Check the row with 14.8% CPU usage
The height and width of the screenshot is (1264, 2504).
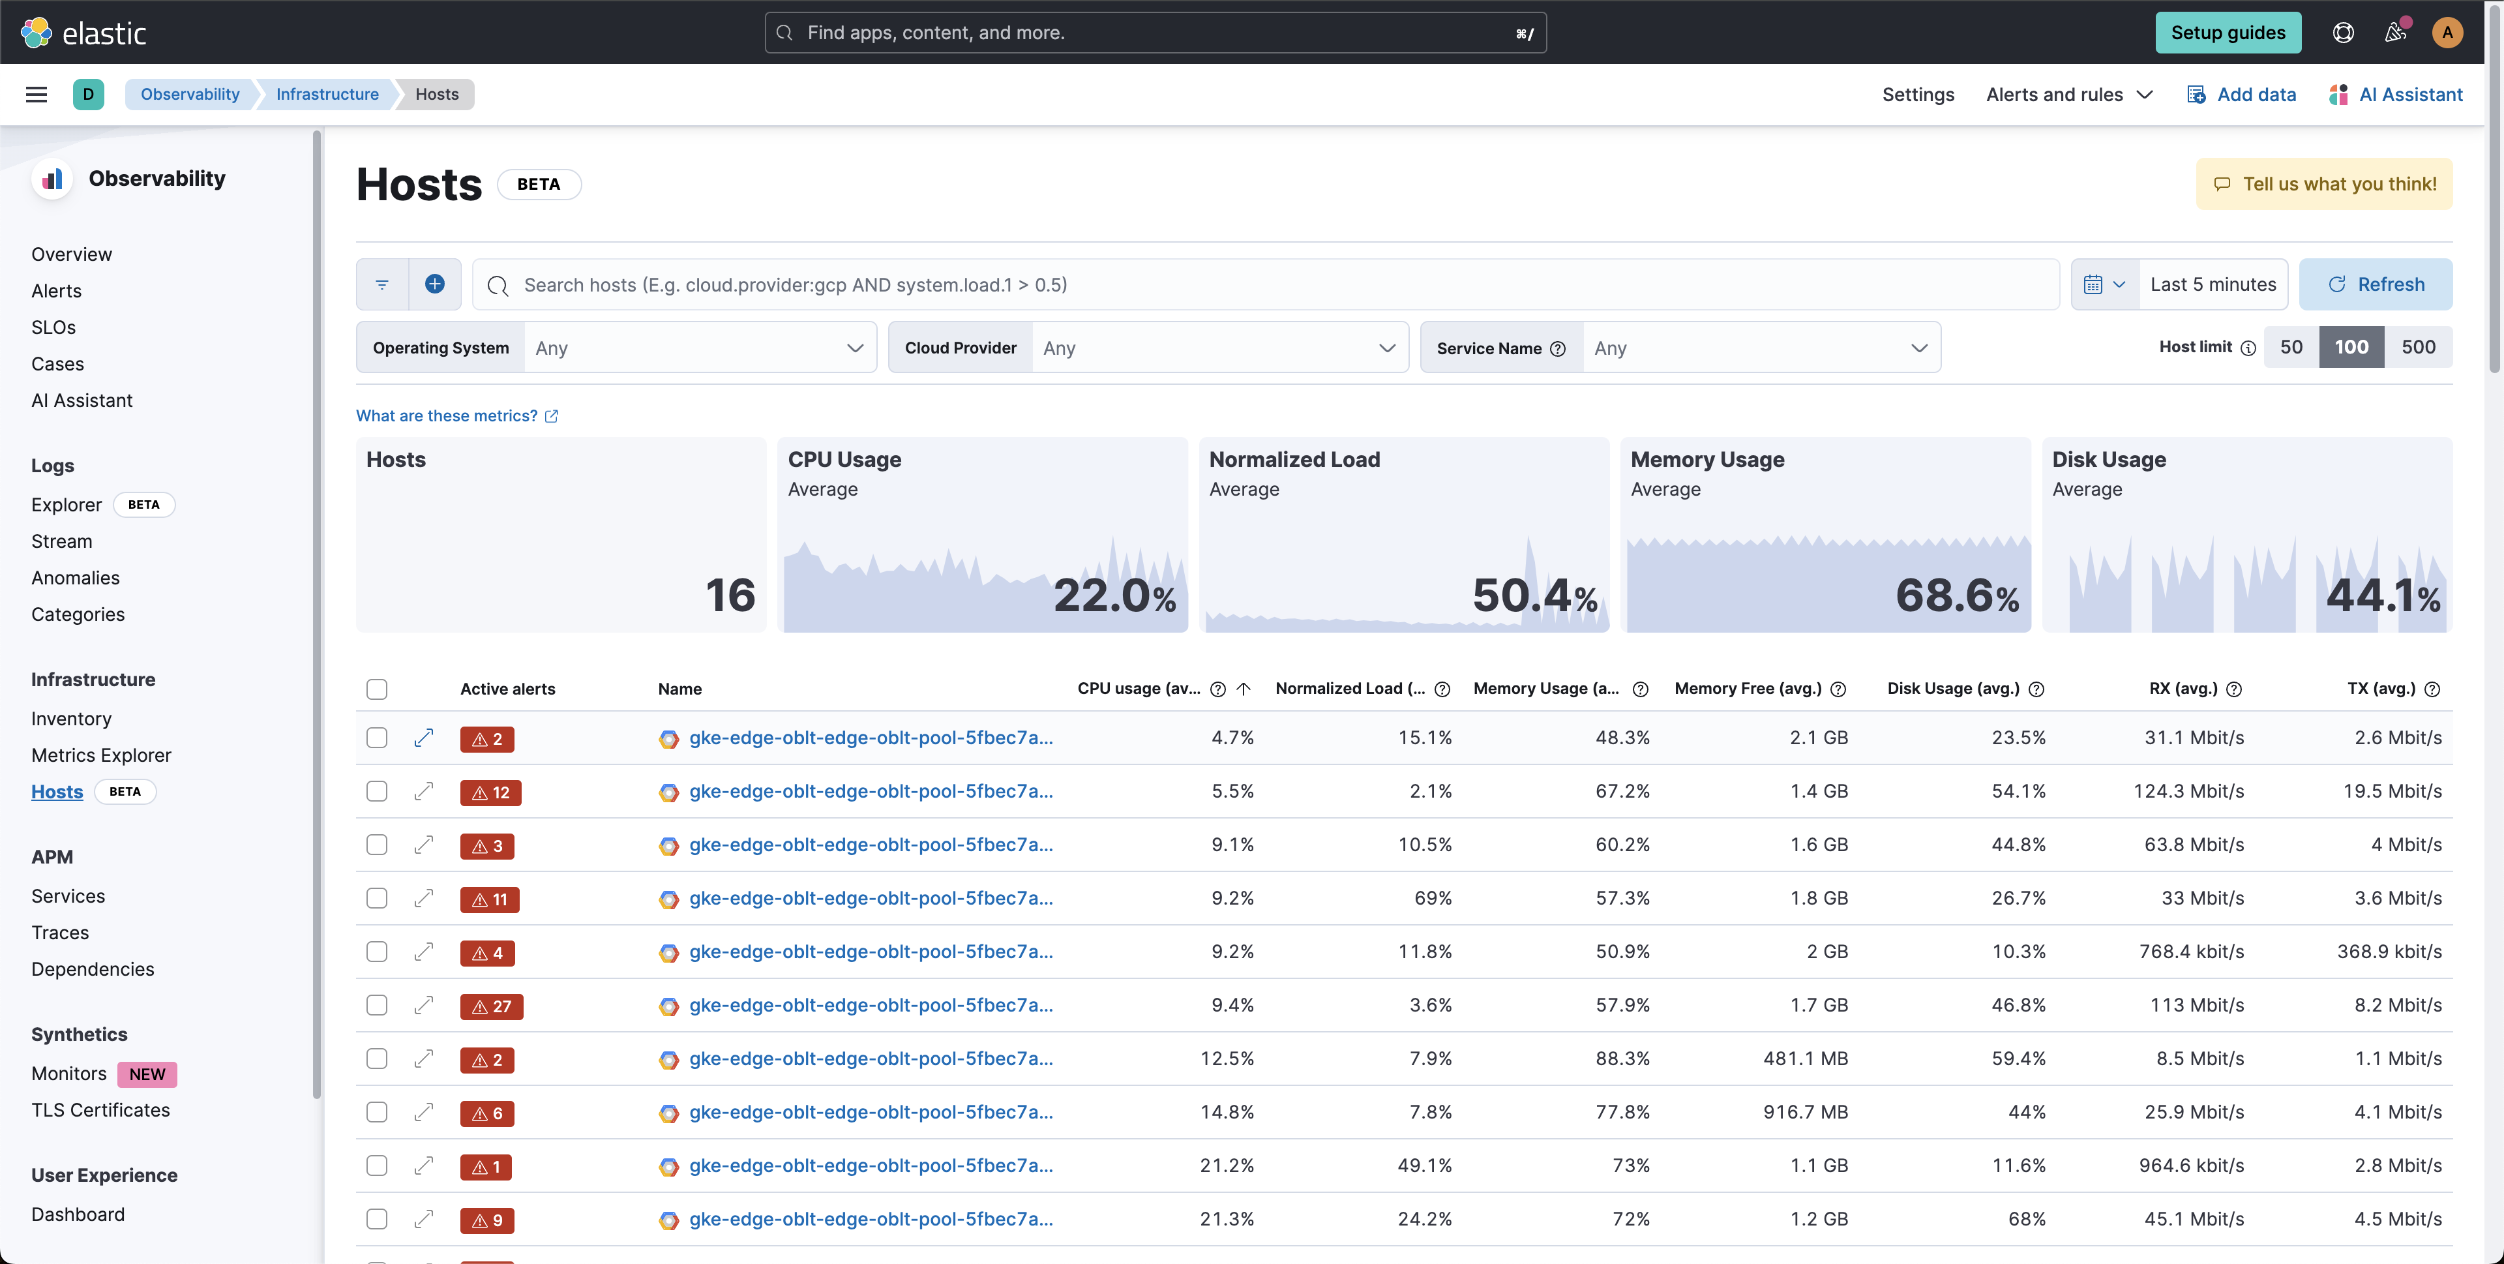pyautogui.click(x=377, y=1112)
